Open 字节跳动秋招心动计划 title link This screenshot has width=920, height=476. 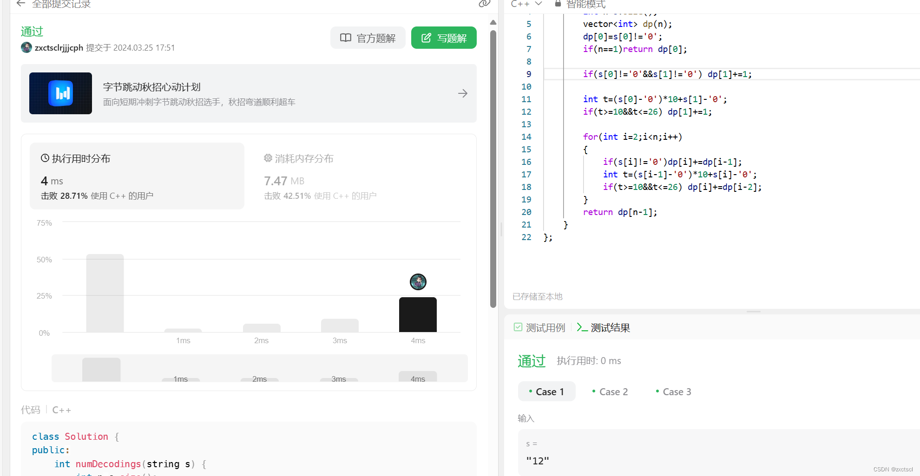pyautogui.click(x=152, y=87)
